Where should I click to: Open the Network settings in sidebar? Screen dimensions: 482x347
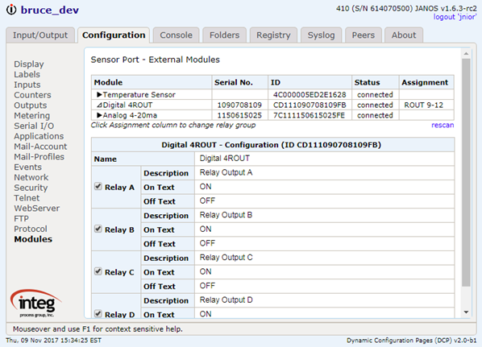pos(31,177)
